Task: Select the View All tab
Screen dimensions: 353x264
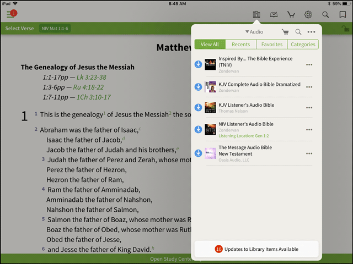Action: (x=210, y=44)
